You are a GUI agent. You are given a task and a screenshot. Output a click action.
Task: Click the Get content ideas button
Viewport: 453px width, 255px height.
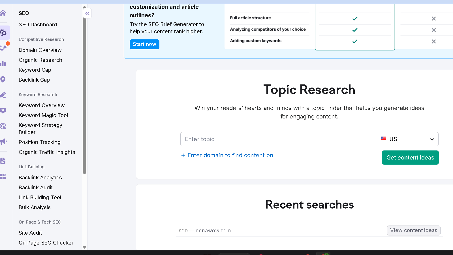(x=410, y=158)
